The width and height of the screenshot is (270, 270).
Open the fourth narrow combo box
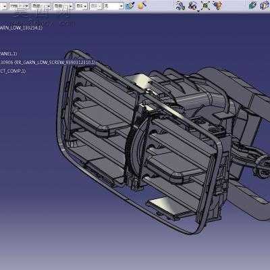81,6
